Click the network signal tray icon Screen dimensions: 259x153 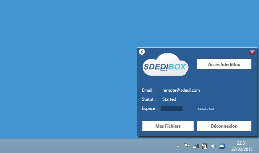pyautogui.click(x=196, y=146)
